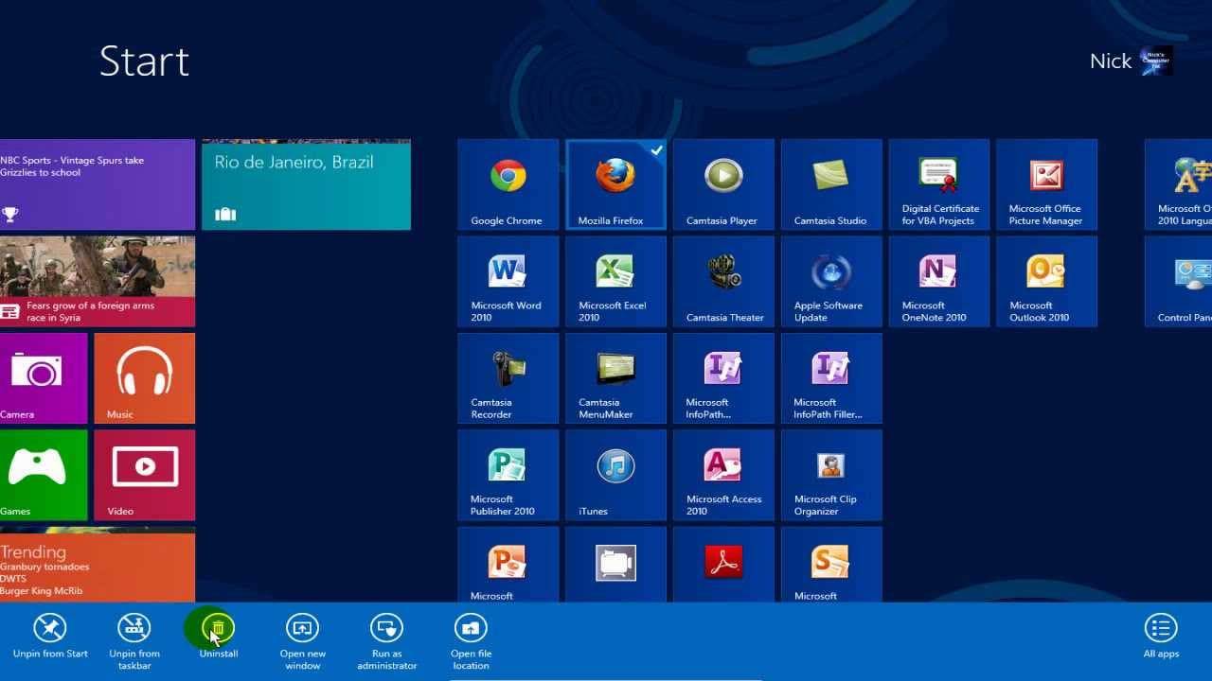Image resolution: width=1212 pixels, height=681 pixels.
Task: Launch the Camera app
Action: [x=43, y=378]
